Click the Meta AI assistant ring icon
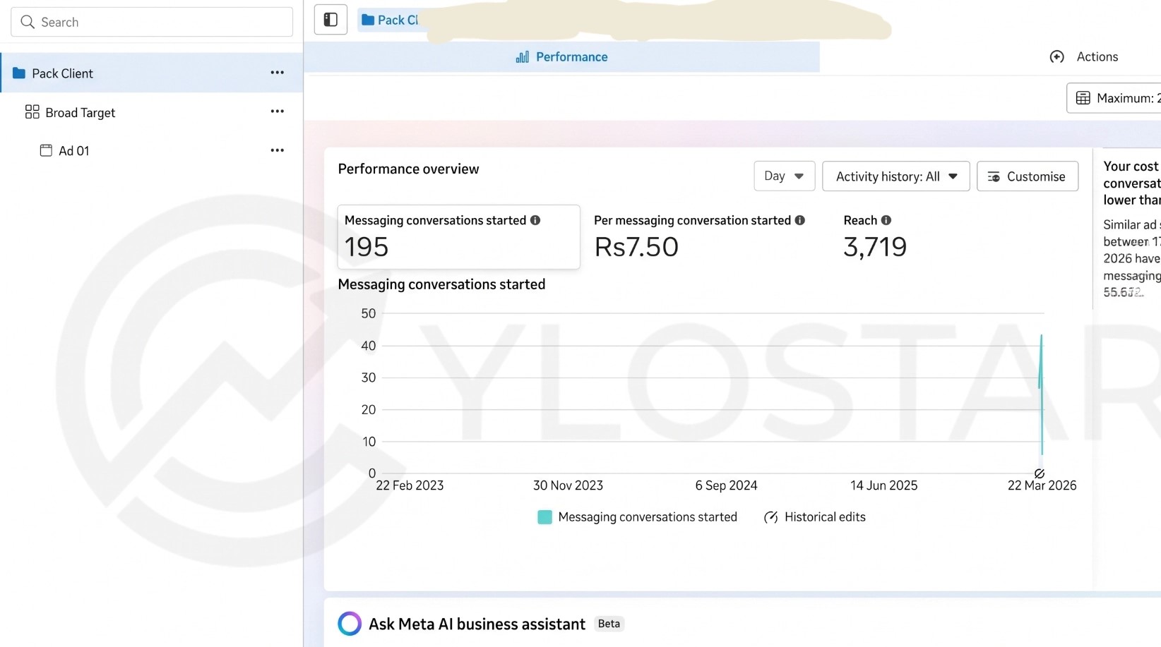This screenshot has height=647, width=1161. [350, 624]
